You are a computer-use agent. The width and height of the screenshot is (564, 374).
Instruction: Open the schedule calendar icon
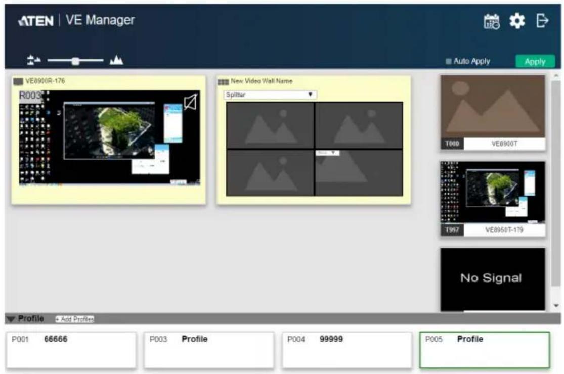click(x=491, y=22)
